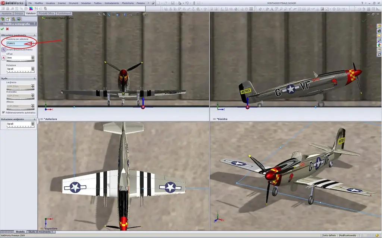Screen dimensions: 382x238
Task: Expand the MONTAGGIO FINALE flyout tree
Action: (x=39, y=18)
